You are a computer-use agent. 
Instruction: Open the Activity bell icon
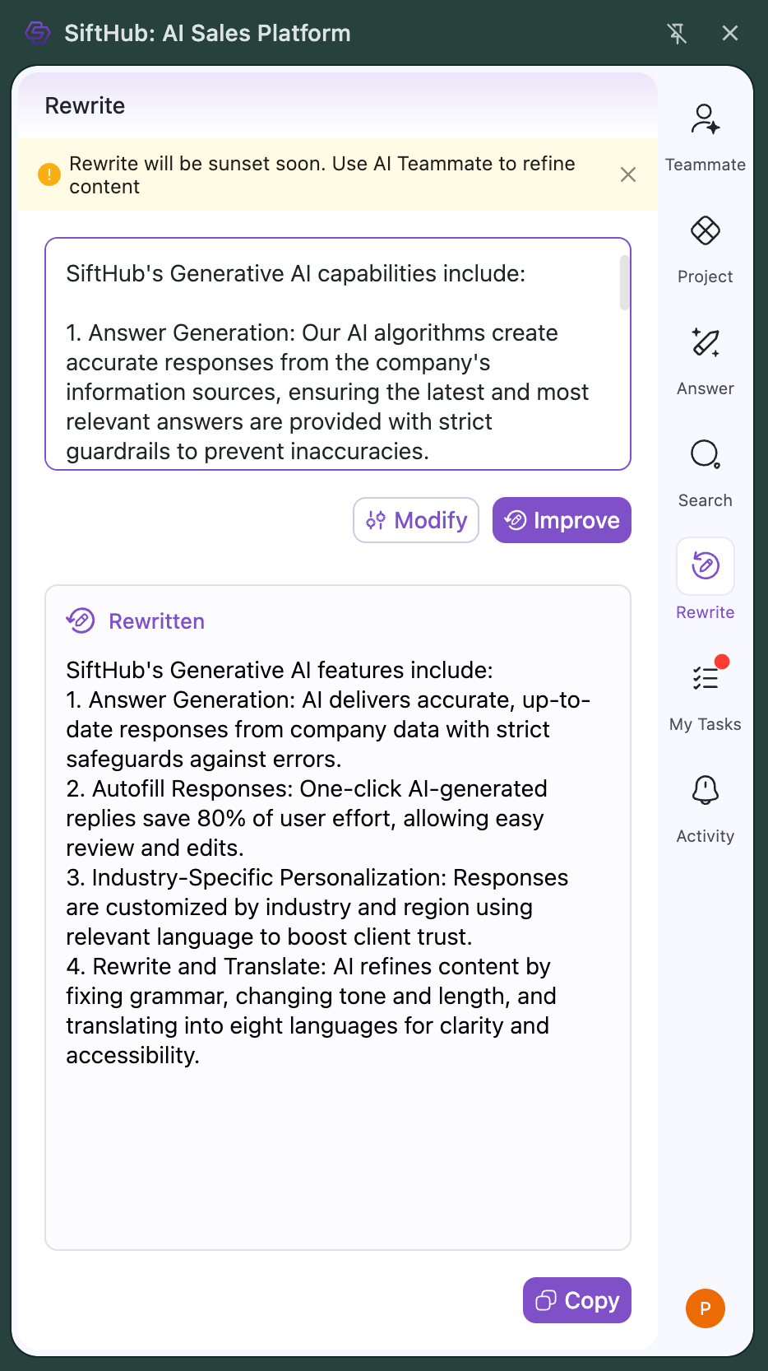point(705,790)
